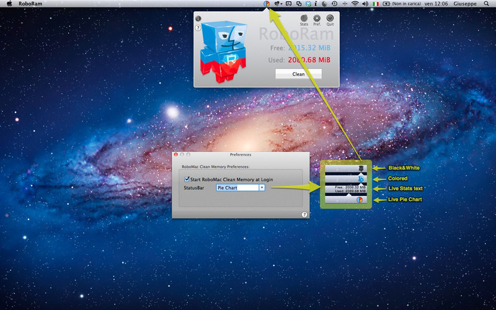Image resolution: width=496 pixels, height=310 pixels.
Task: Open the volume menu bar icon
Action: pos(365,4)
